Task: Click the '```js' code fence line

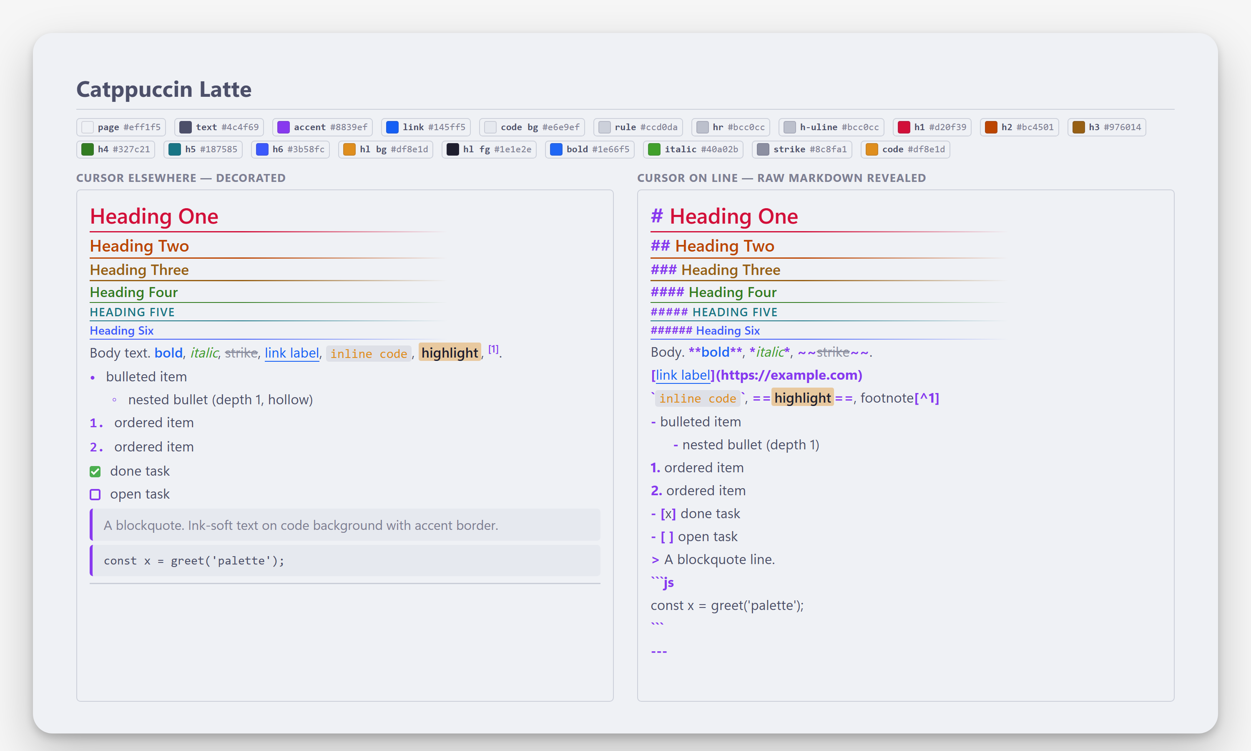Action: (x=663, y=582)
